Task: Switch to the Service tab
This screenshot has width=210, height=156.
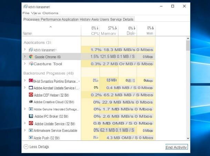Action: (x=116, y=19)
